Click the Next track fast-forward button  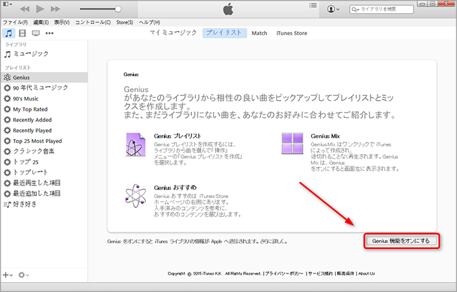point(55,9)
